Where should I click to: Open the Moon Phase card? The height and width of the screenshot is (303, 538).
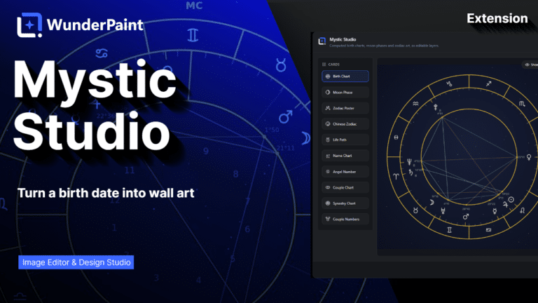pos(345,92)
